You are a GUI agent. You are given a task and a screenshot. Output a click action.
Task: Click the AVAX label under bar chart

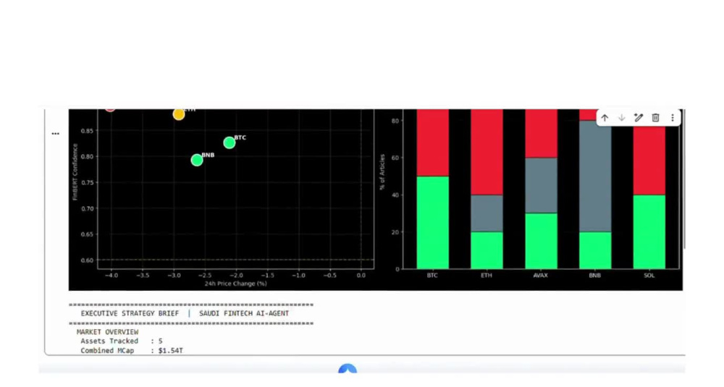(541, 276)
